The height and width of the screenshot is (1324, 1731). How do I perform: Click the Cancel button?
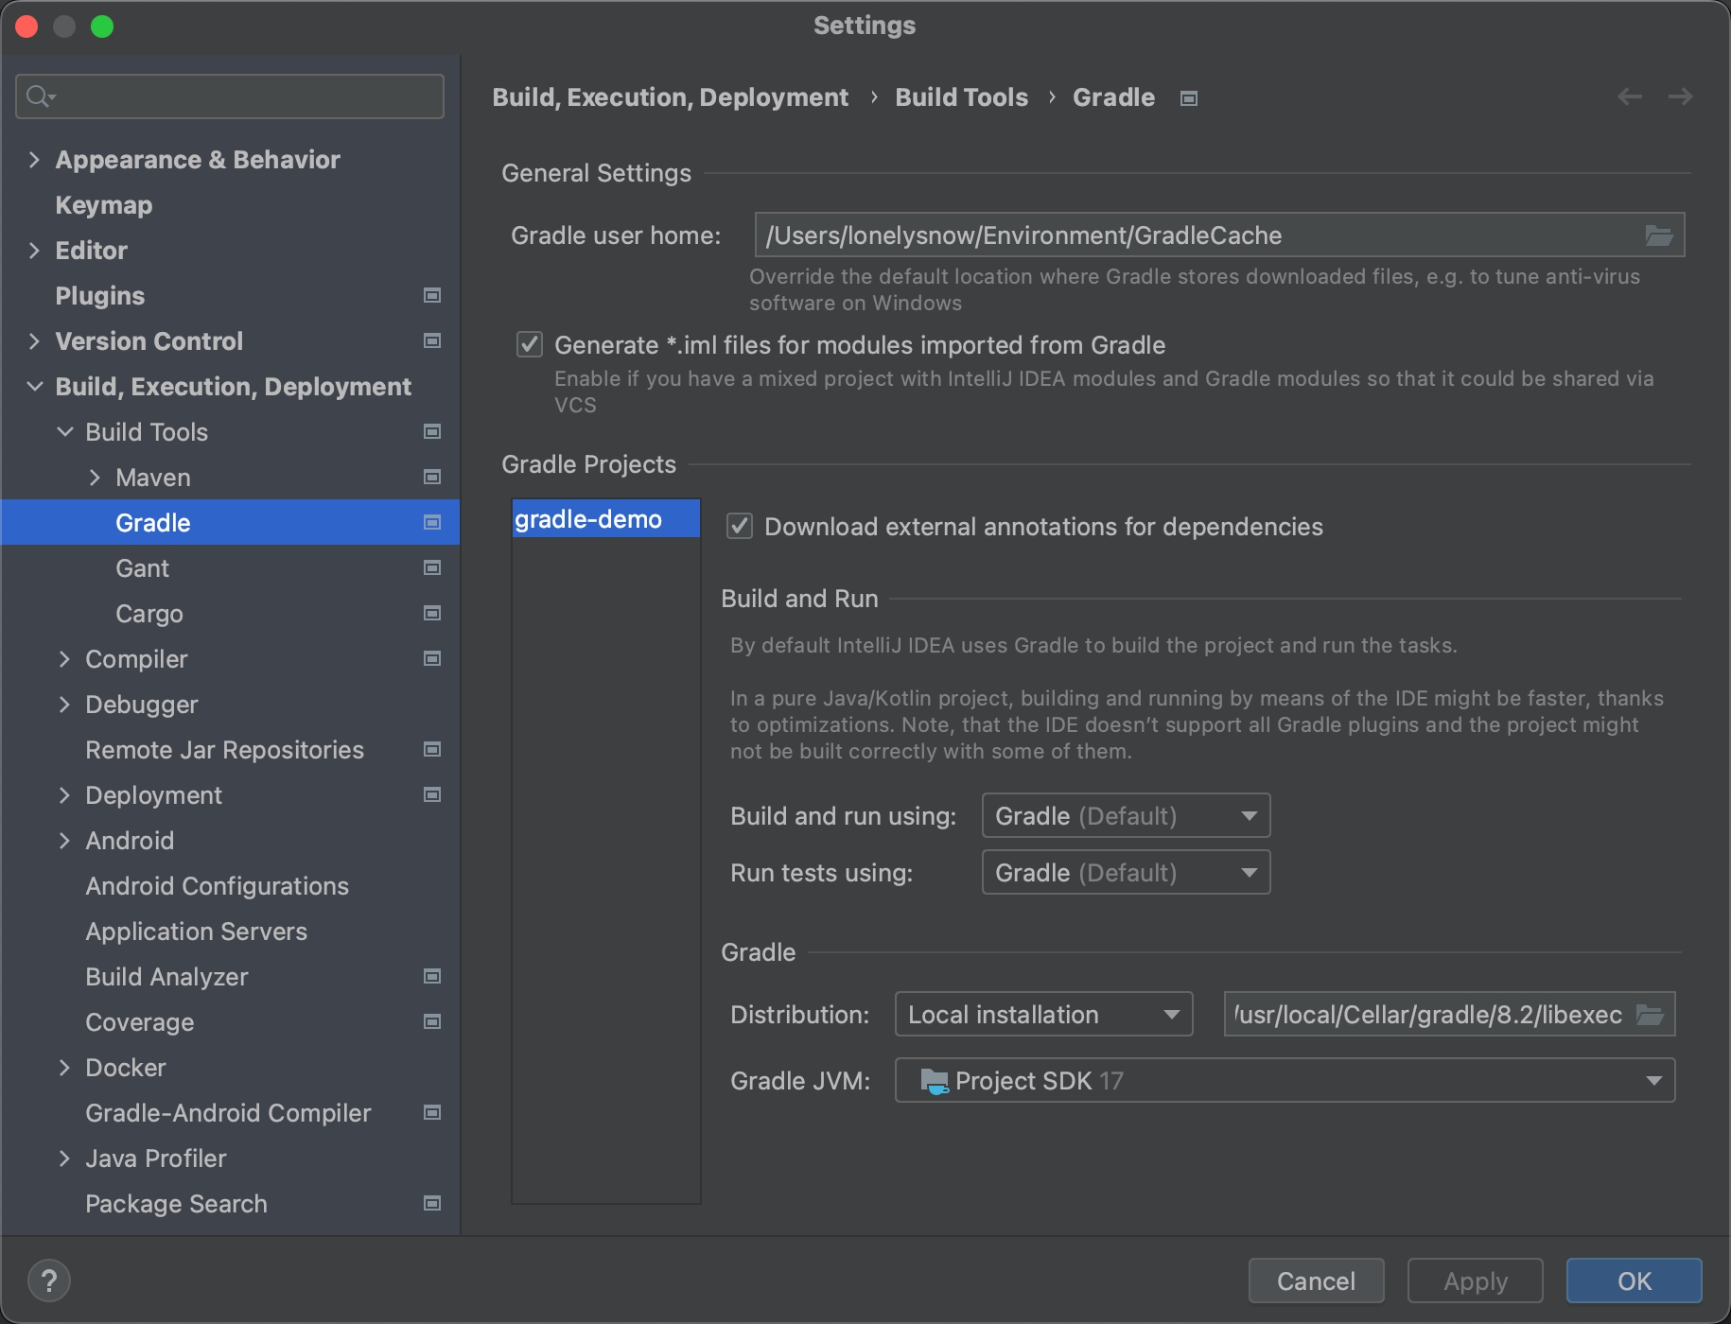[x=1316, y=1281]
